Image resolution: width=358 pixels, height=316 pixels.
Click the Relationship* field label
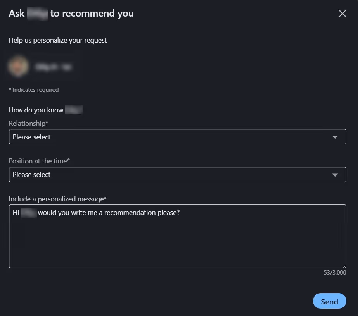pyautogui.click(x=28, y=123)
